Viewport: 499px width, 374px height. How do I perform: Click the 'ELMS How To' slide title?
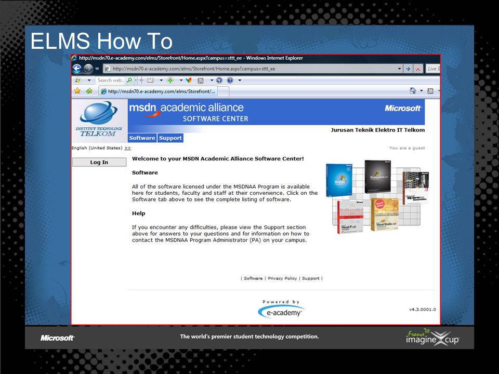pos(101,41)
